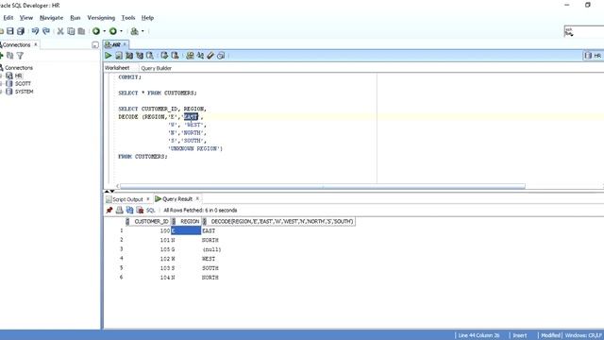The image size is (604, 340).
Task: Open the SQL Worksheet connection icon
Action: (134, 31)
